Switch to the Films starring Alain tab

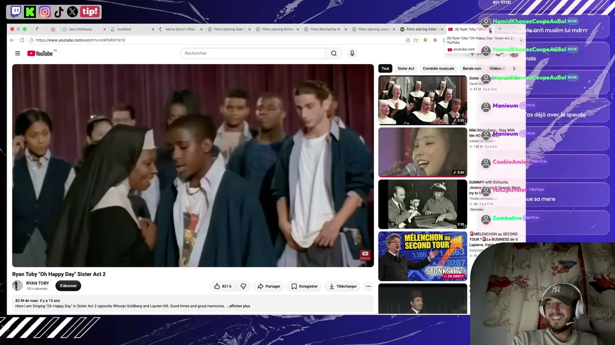coord(229,29)
